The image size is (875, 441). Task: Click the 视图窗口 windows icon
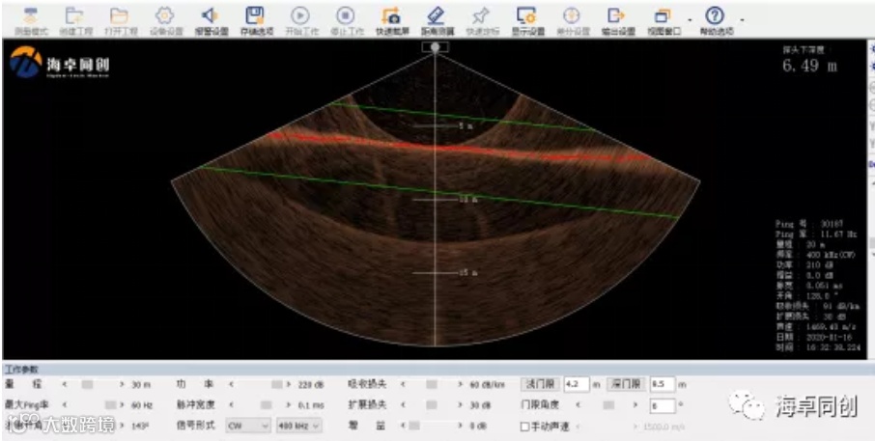pos(663,16)
